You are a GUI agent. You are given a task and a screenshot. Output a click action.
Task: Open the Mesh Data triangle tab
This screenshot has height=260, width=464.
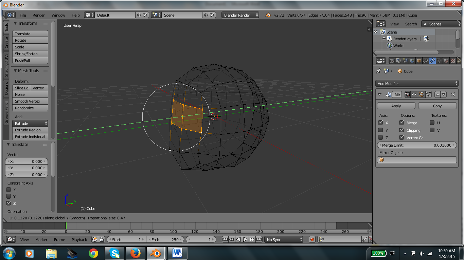(439, 61)
